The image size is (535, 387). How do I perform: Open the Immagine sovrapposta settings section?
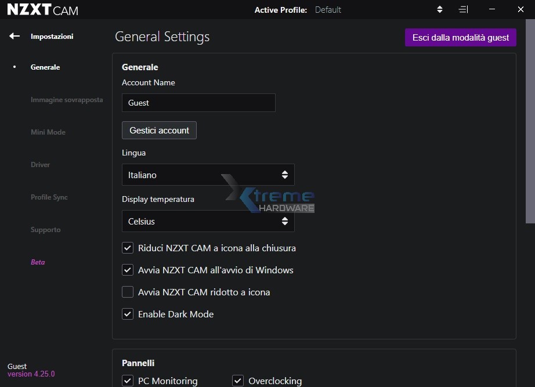[x=67, y=100]
